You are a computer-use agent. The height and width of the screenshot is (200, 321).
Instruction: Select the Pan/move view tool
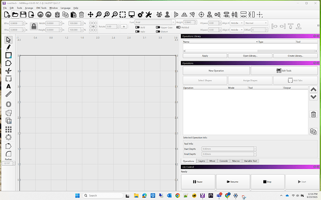tap(90, 14)
